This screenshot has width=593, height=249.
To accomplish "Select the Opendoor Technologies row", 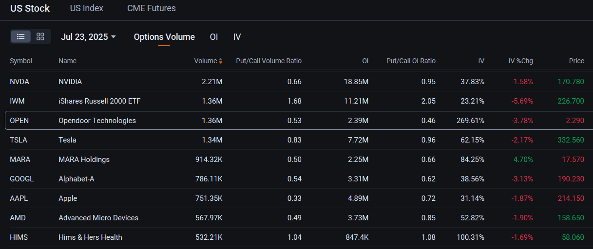I will 97,121.
